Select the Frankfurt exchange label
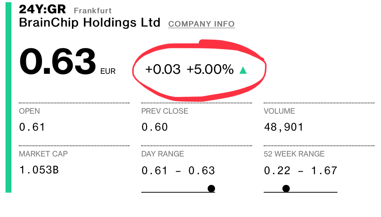 (x=93, y=11)
